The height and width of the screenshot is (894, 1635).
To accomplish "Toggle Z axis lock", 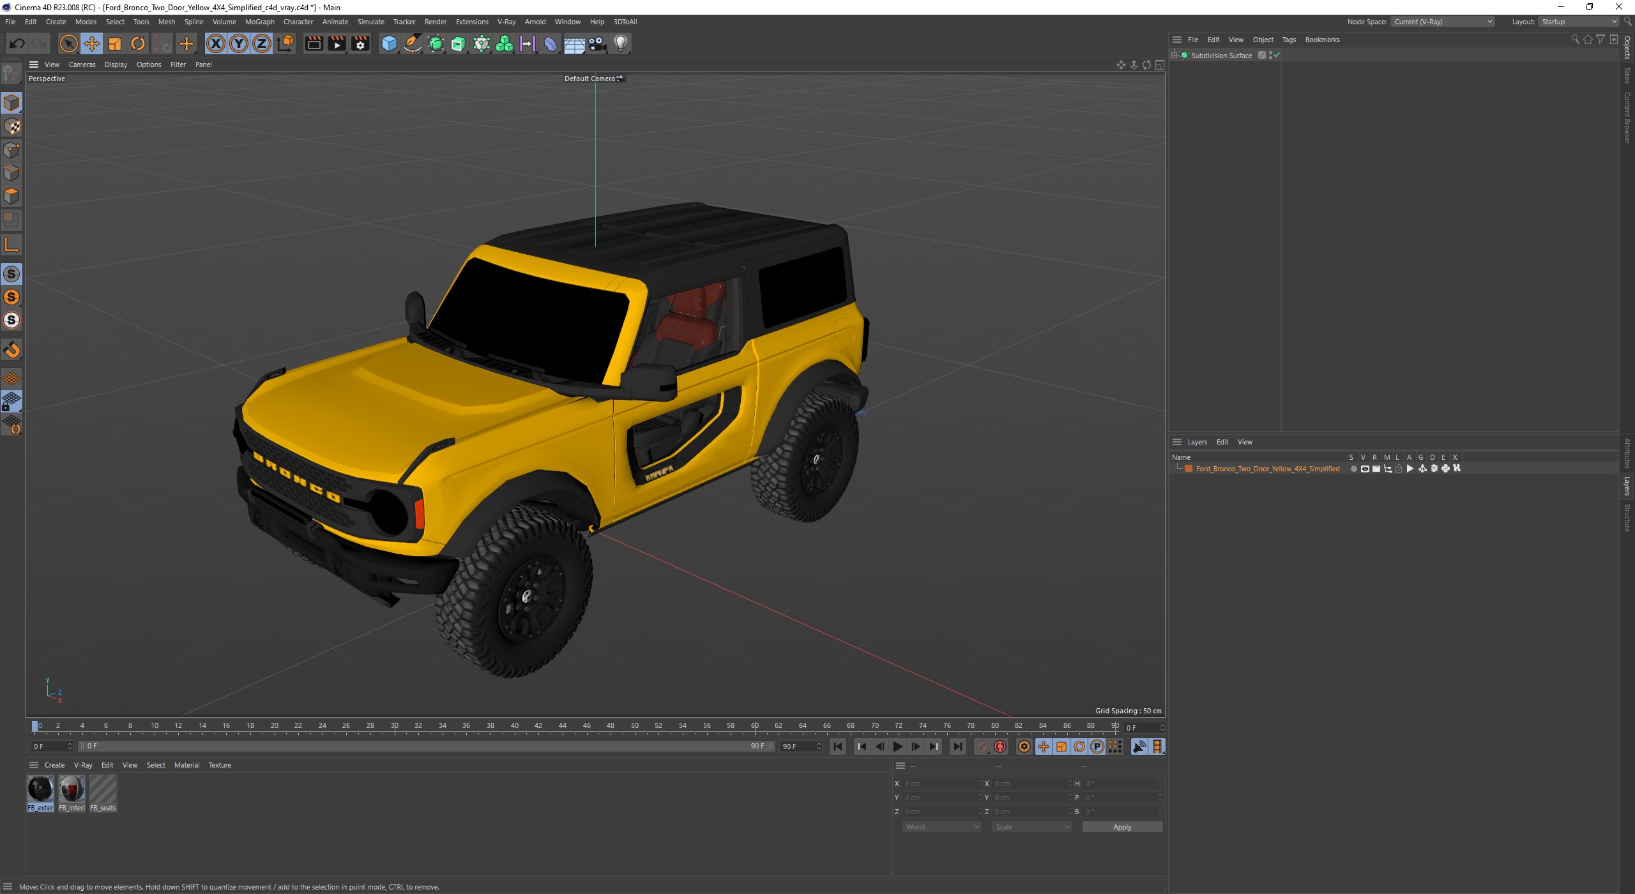I will 262,43.
